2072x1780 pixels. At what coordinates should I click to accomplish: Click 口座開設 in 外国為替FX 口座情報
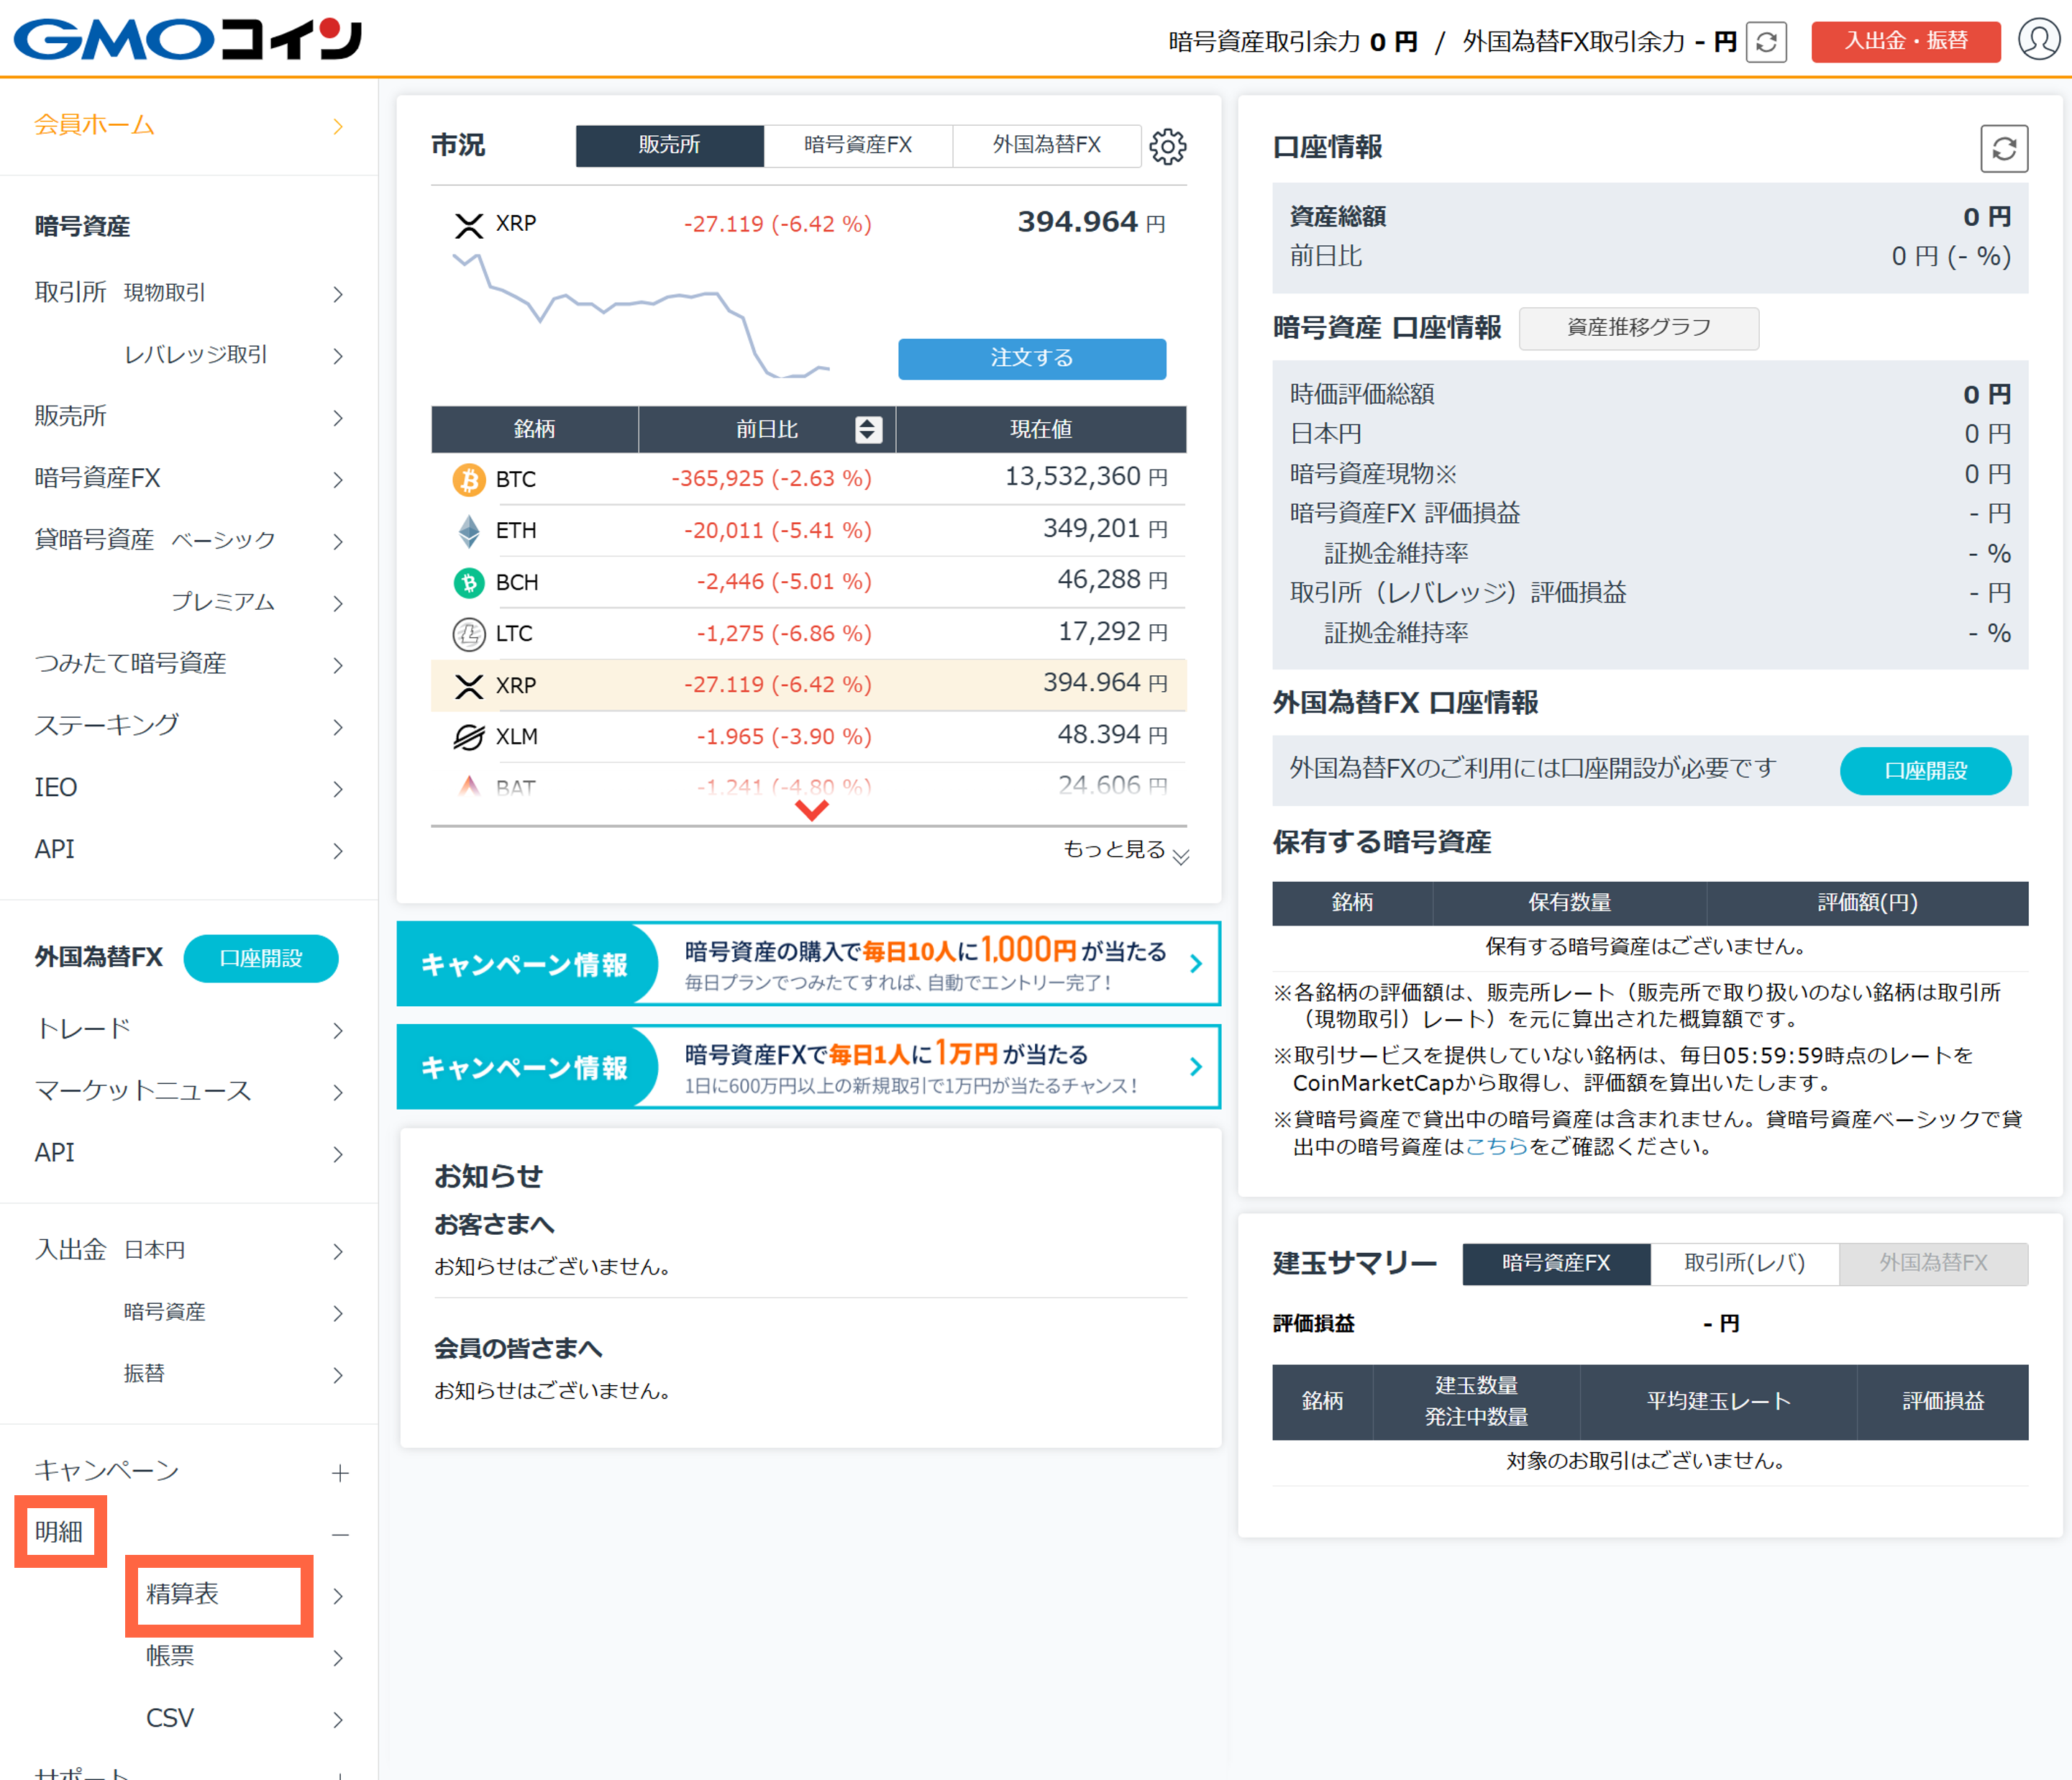1925,771
